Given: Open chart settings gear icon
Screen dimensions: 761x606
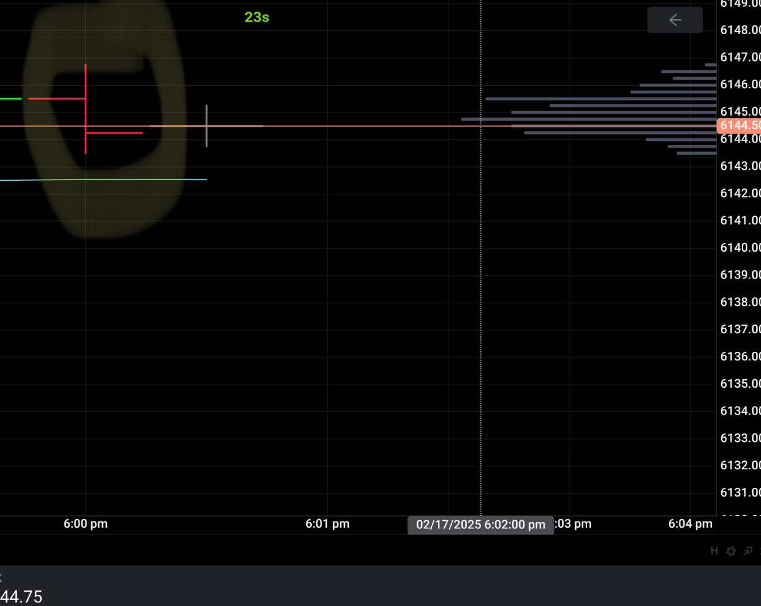Looking at the screenshot, I should pyautogui.click(x=731, y=551).
